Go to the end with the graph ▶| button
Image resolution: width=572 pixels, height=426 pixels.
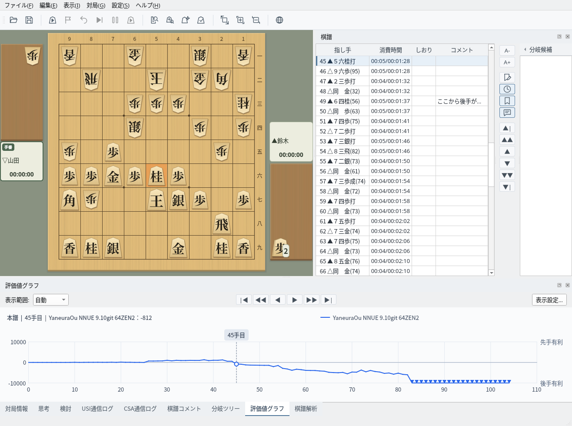[x=329, y=300]
